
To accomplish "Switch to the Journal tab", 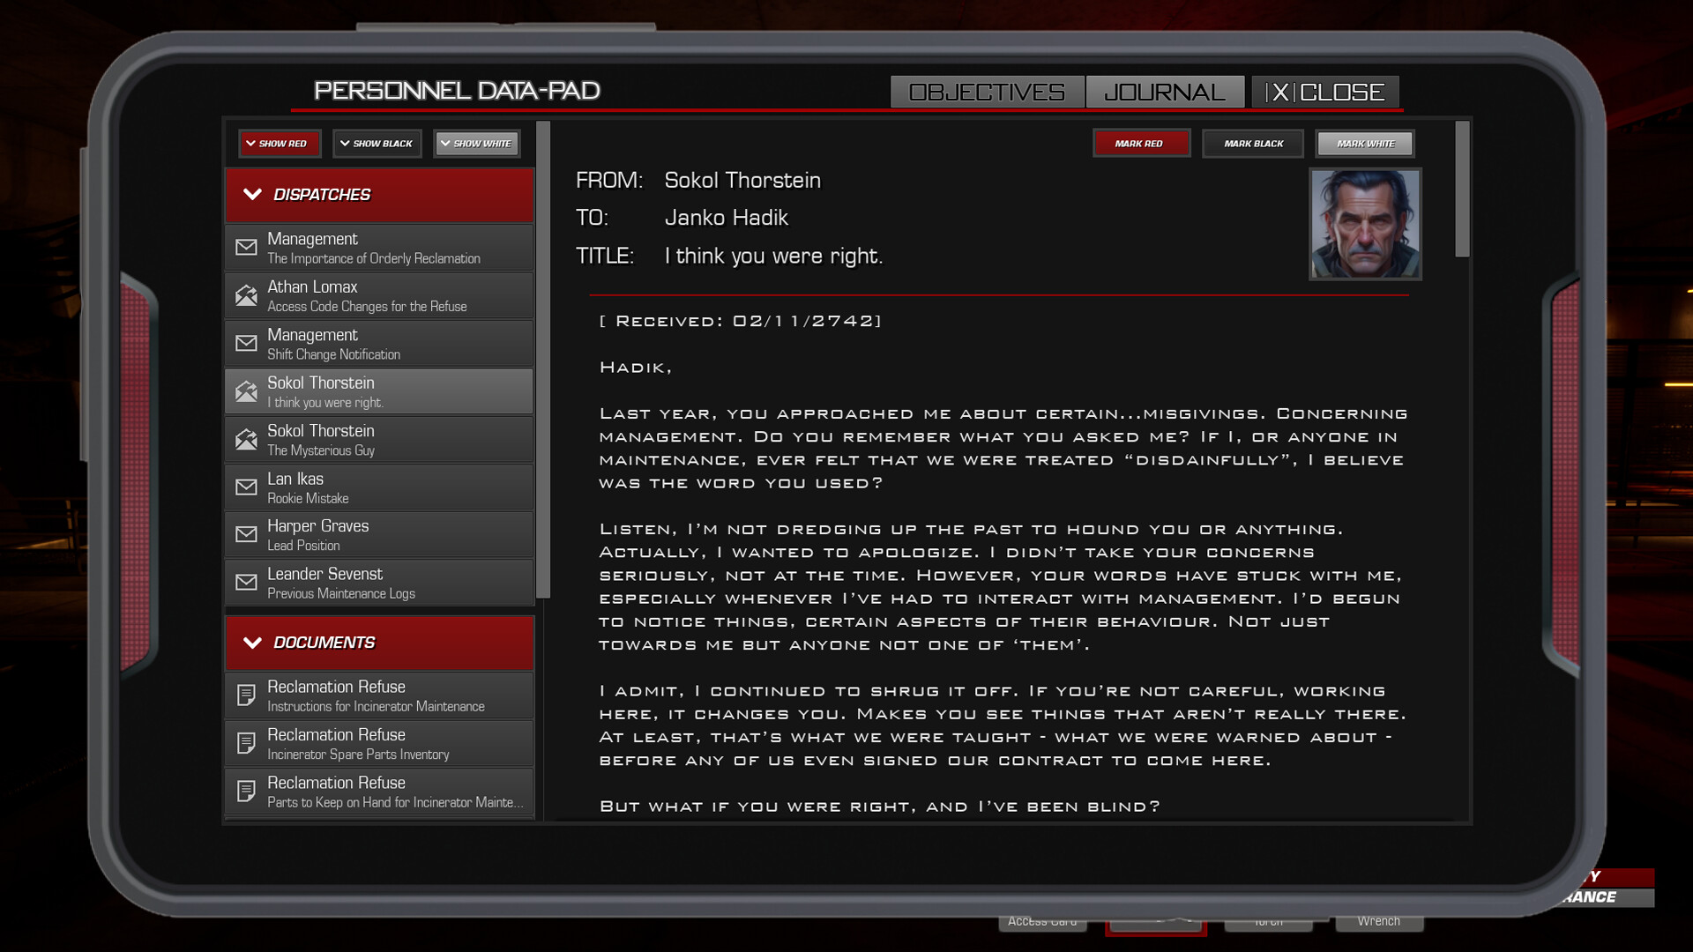I will click(x=1162, y=91).
